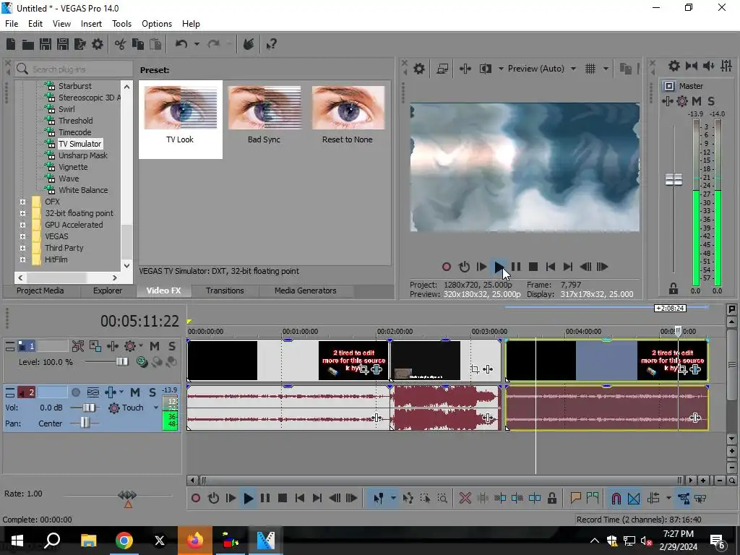Toggle Master bus Mute button
Screen dimensions: 740x555
(697, 101)
